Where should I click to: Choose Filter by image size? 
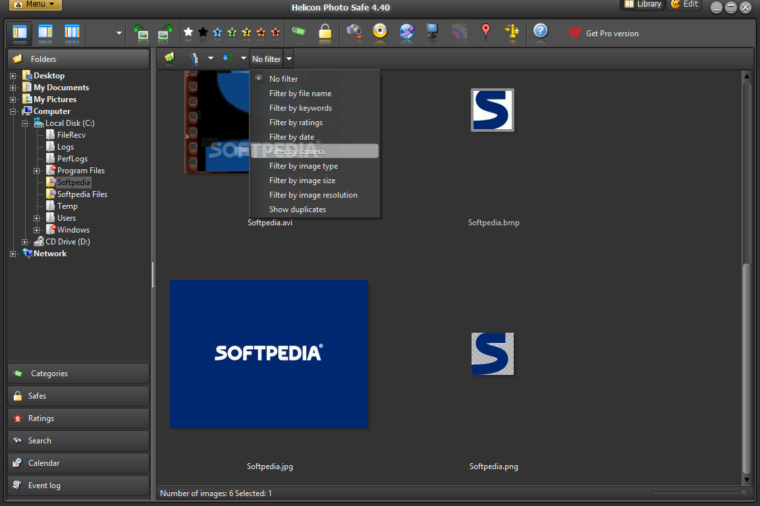coord(314,181)
